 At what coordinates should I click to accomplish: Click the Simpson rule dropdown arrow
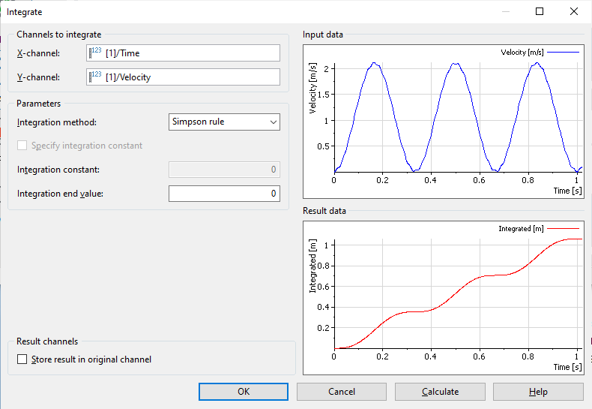272,122
